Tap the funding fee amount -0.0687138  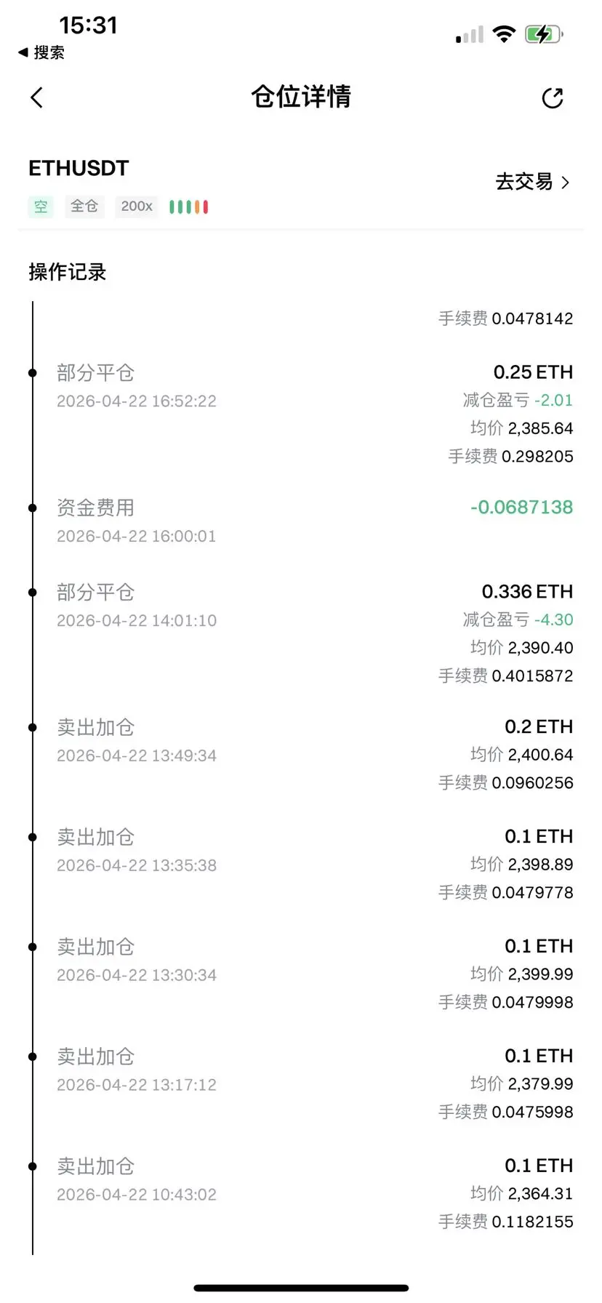521,508
